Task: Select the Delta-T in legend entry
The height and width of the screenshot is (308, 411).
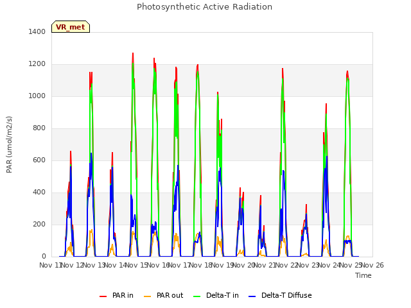Action: click(216, 295)
